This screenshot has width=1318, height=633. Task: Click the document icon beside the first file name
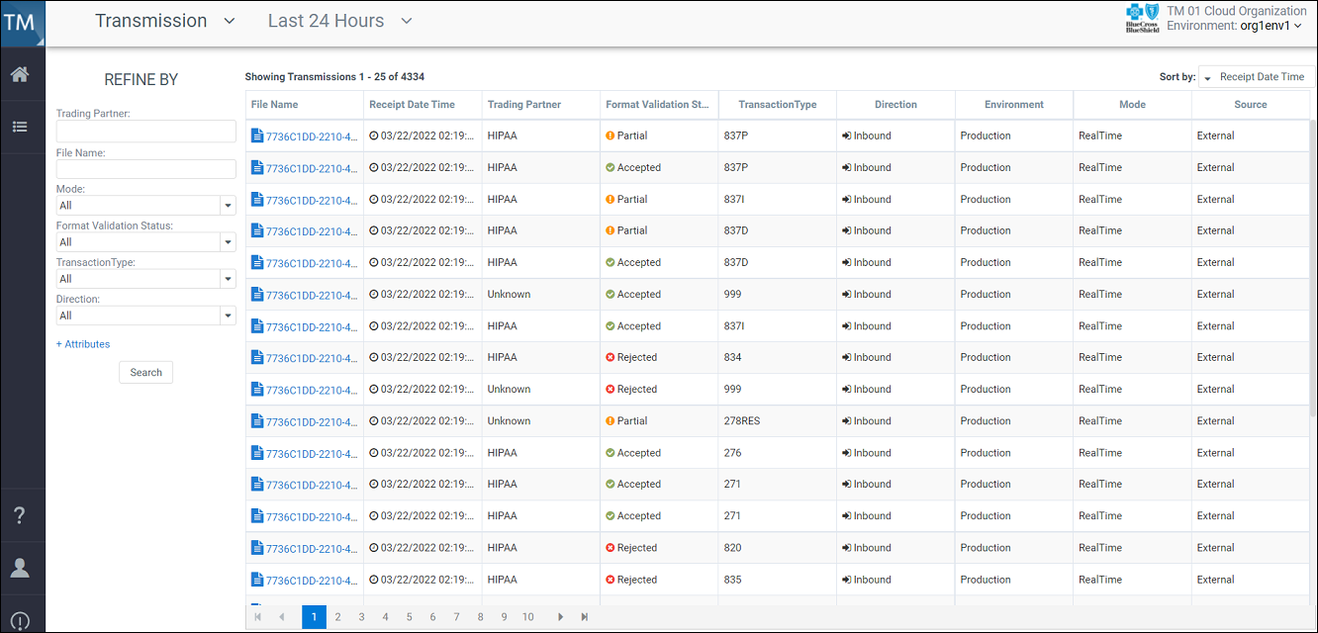(x=259, y=136)
